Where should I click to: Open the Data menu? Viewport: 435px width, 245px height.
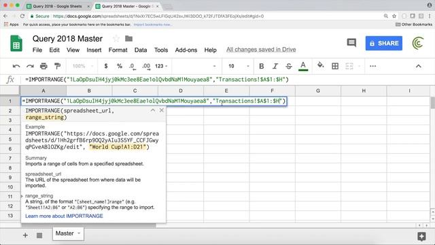[x=141, y=50]
